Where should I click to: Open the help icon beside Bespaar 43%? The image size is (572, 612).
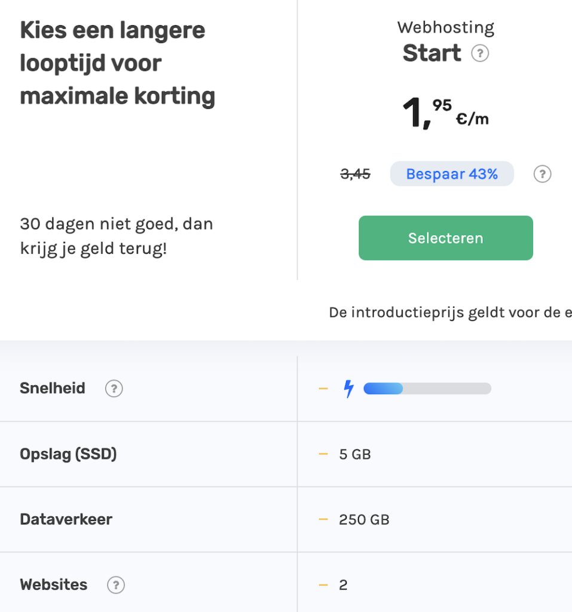point(542,174)
